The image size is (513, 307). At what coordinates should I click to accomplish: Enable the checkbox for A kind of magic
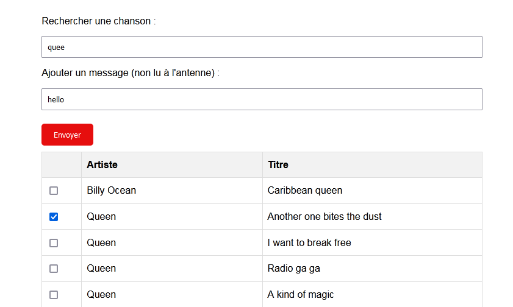[x=54, y=295]
